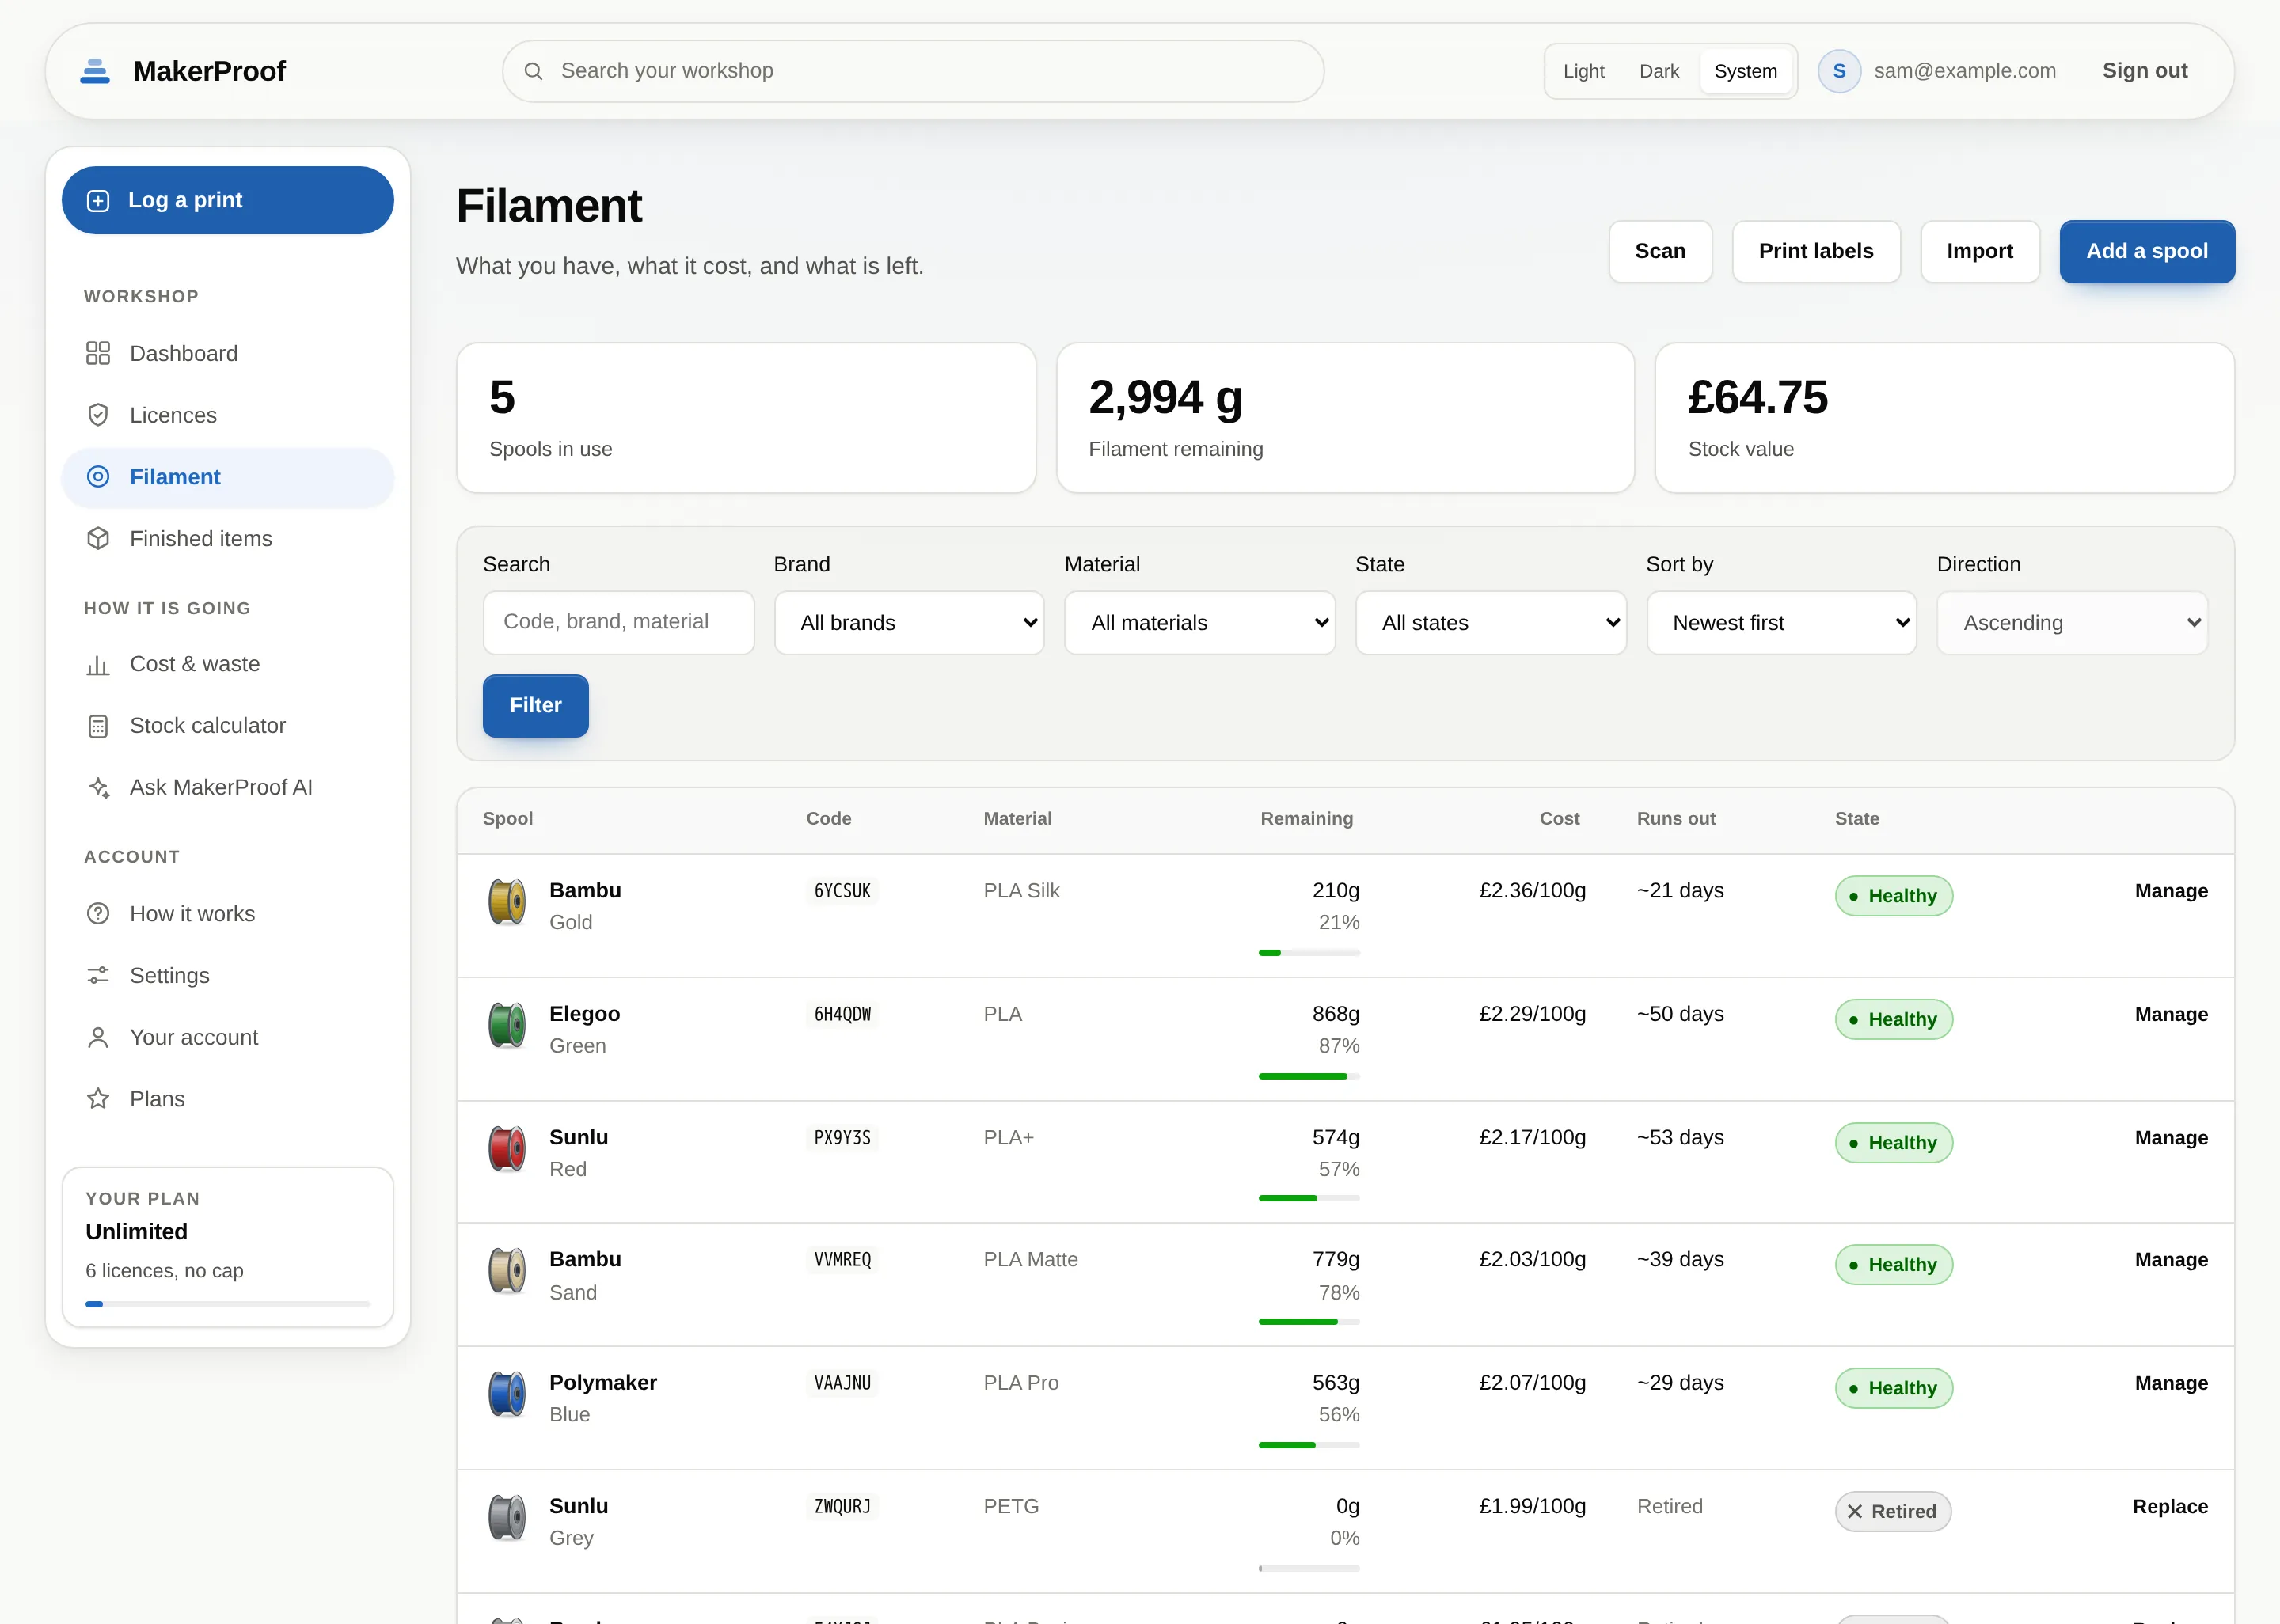Open the Cost & waste chart icon
2280x1624 pixels.
[98, 664]
